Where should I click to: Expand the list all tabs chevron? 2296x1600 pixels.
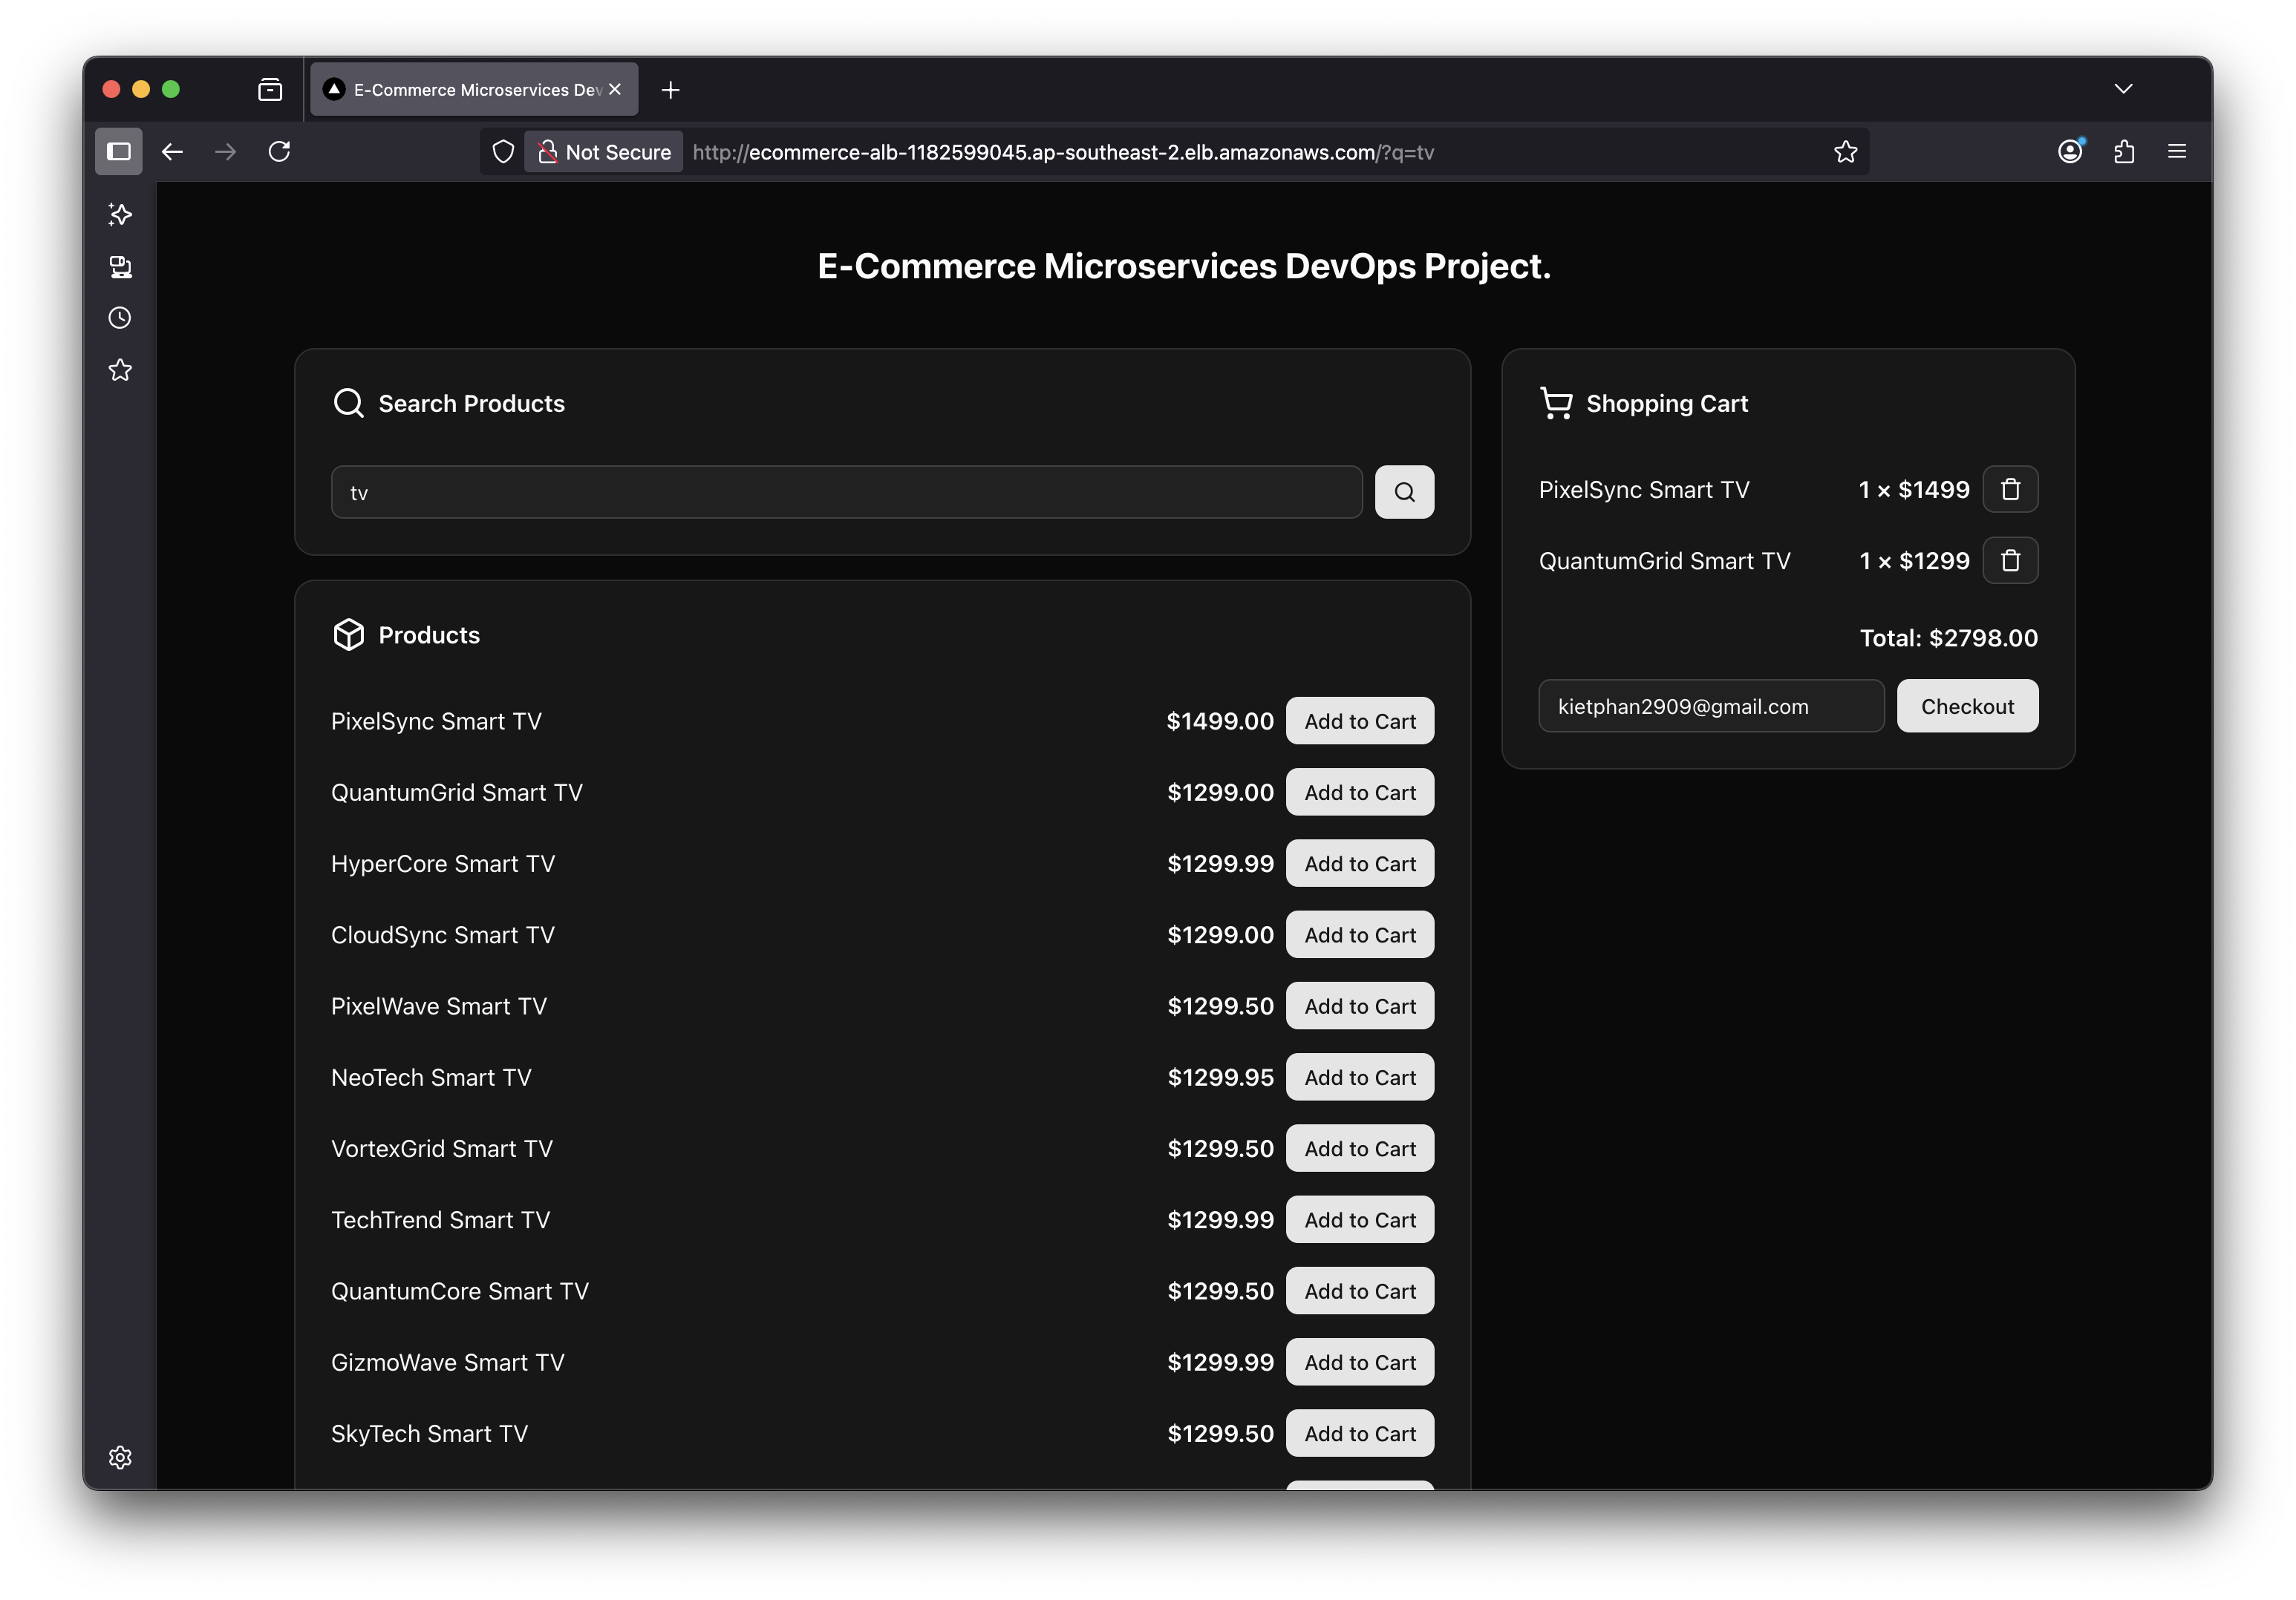point(2123,89)
